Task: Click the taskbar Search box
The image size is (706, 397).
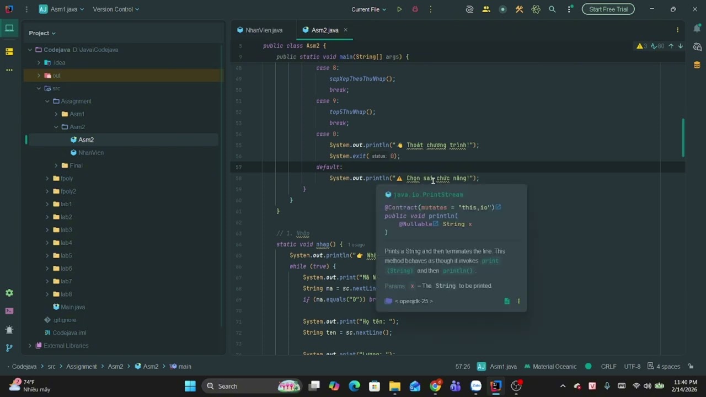Action: [252, 386]
